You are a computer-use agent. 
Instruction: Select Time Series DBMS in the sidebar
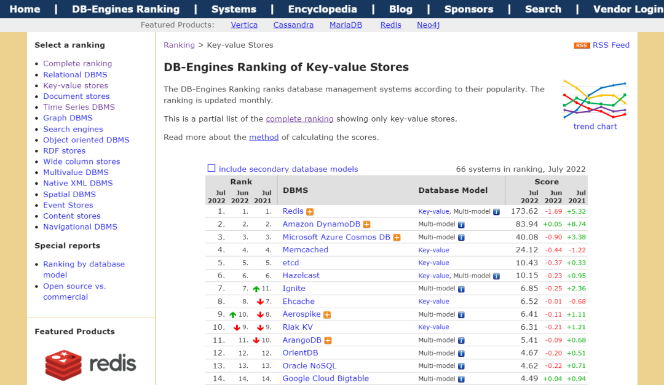pos(79,107)
